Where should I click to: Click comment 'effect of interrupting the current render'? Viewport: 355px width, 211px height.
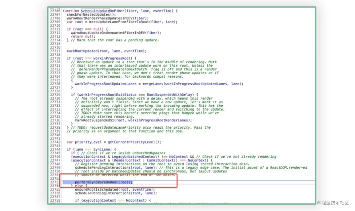tap(150, 109)
